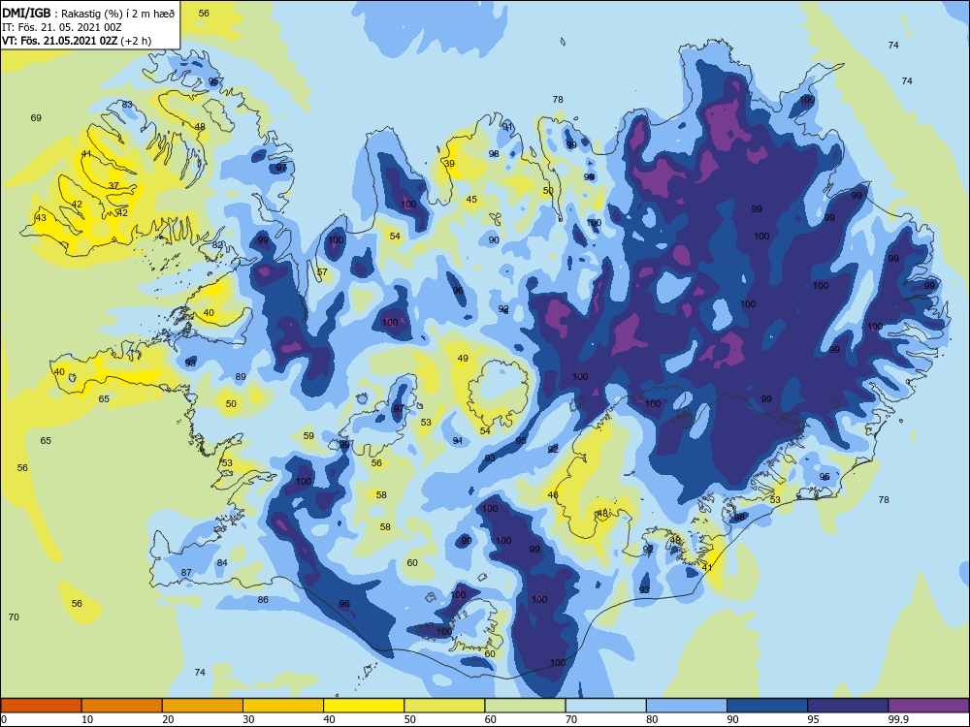Click the '99.9' legend tick label
This screenshot has width=970, height=727.
coord(897,719)
